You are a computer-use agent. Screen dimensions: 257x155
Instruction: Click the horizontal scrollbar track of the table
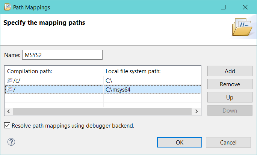(102, 111)
